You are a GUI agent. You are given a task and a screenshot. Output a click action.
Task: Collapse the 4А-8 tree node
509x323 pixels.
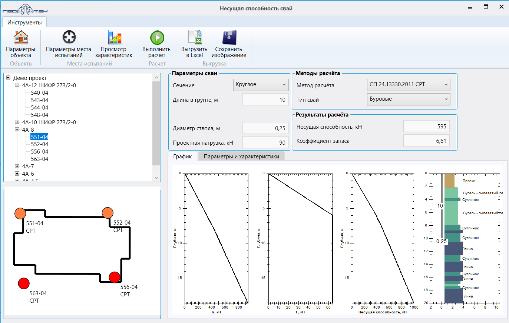17,129
